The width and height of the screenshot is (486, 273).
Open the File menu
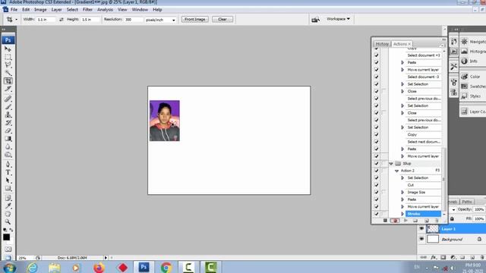[14, 10]
